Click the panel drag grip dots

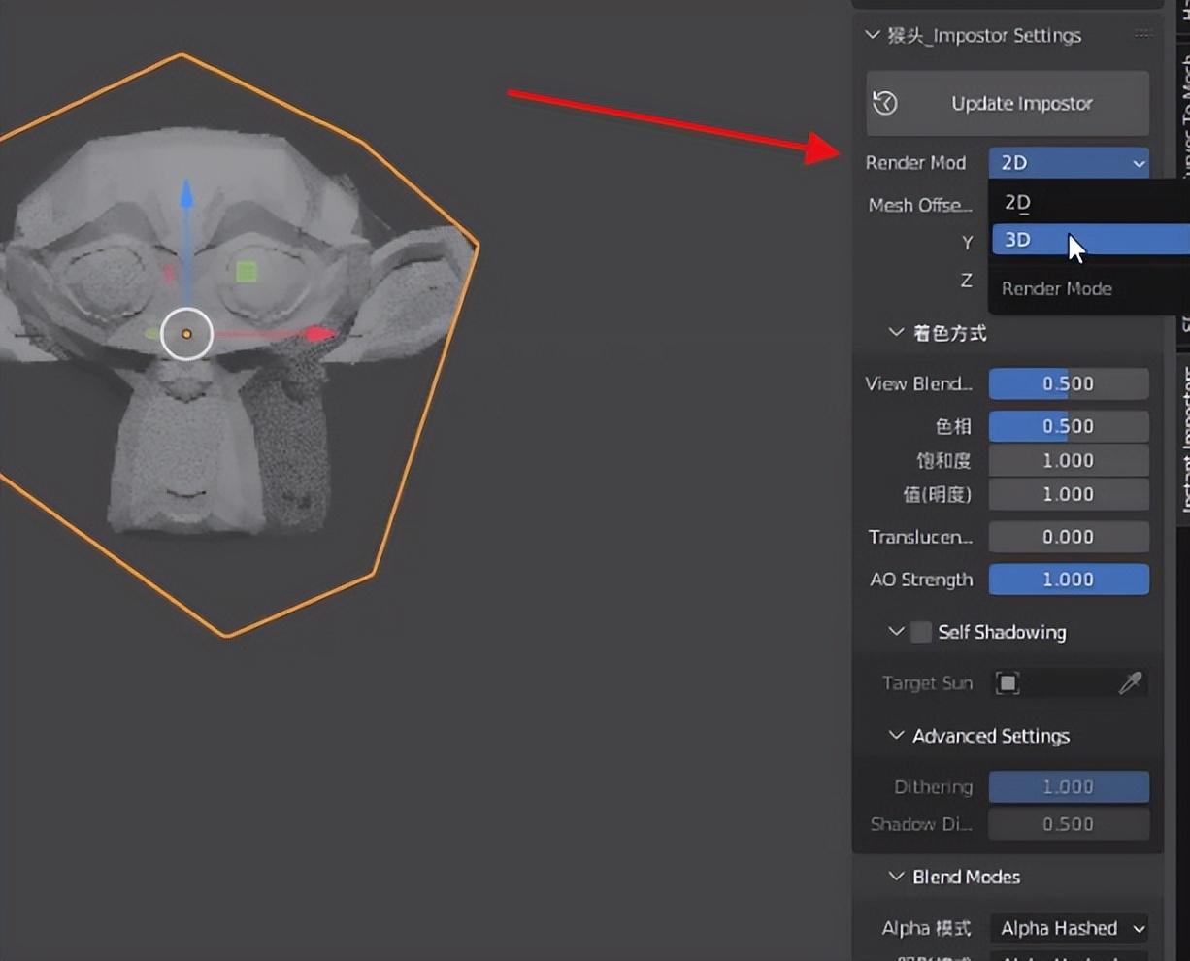1143,35
